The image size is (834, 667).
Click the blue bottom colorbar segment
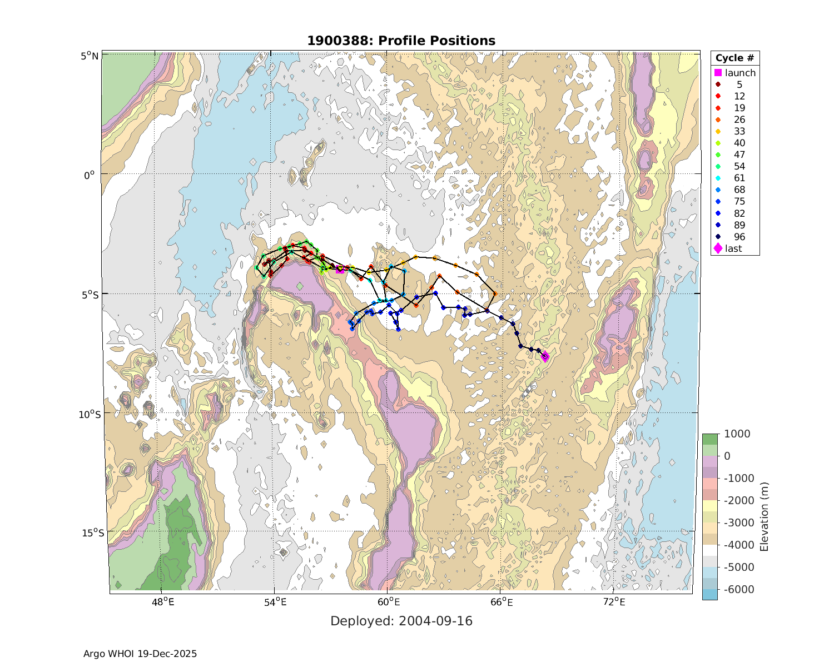point(709,594)
